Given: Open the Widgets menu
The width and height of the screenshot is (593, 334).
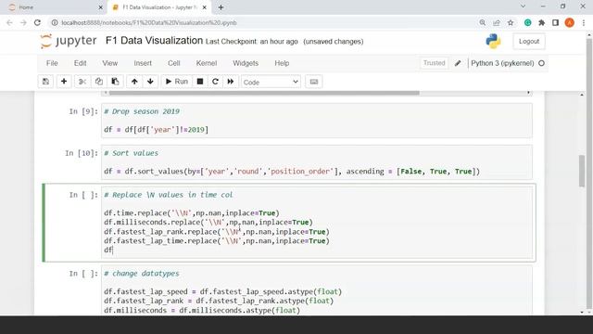Looking at the screenshot, I should (x=246, y=63).
